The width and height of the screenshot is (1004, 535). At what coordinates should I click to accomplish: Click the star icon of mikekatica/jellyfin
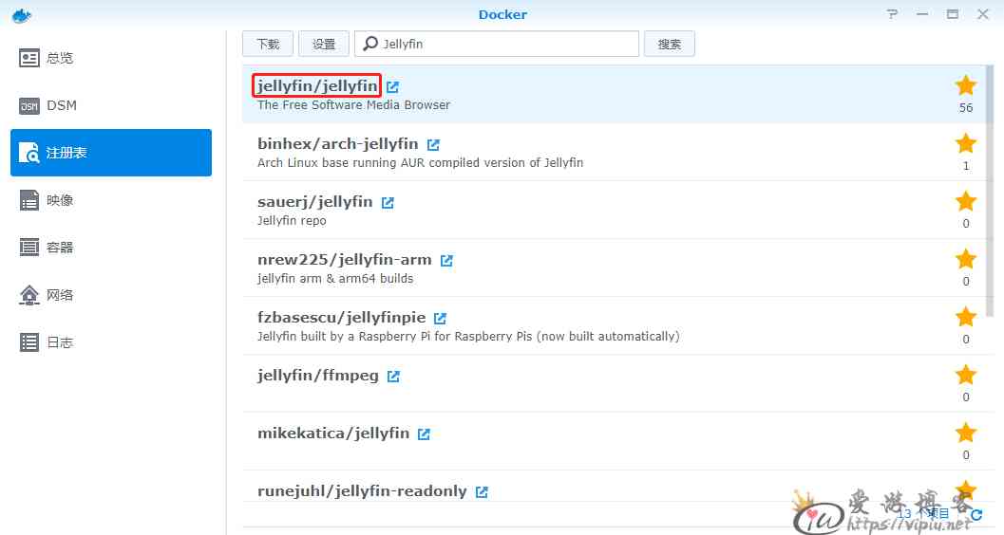(x=966, y=433)
